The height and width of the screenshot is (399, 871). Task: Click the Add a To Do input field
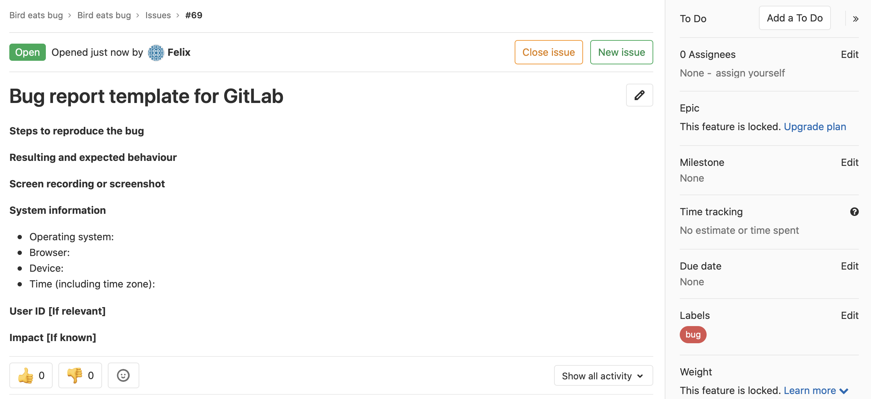[794, 18]
